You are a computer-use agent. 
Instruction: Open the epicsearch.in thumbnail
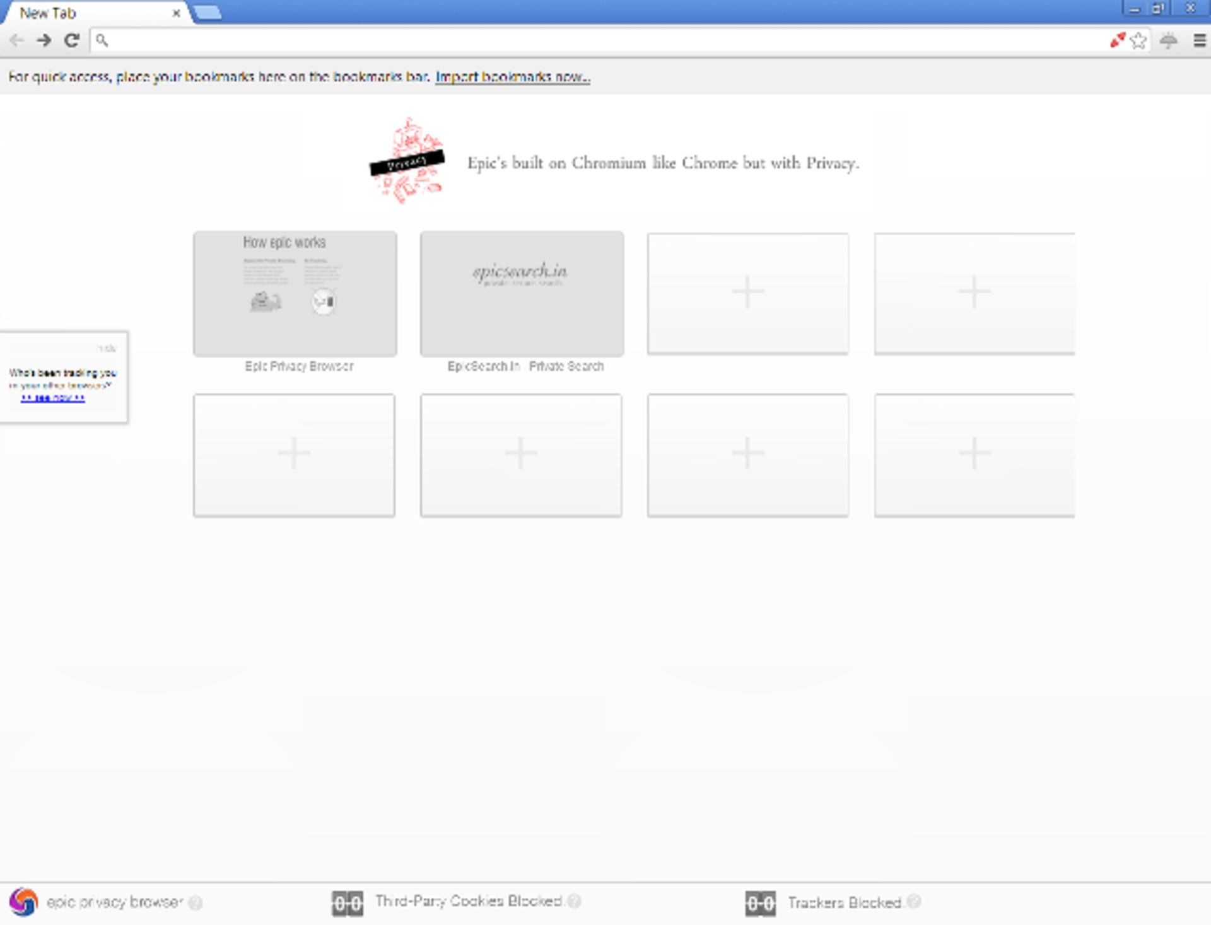pyautogui.click(x=522, y=294)
